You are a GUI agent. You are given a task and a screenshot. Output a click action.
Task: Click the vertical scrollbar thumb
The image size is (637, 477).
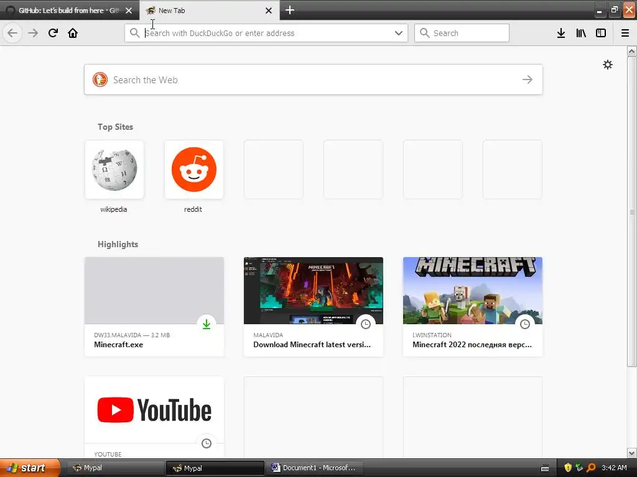click(632, 212)
